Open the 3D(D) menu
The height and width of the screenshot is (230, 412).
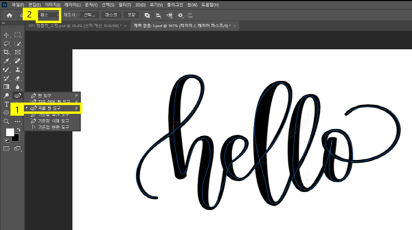point(140,5)
